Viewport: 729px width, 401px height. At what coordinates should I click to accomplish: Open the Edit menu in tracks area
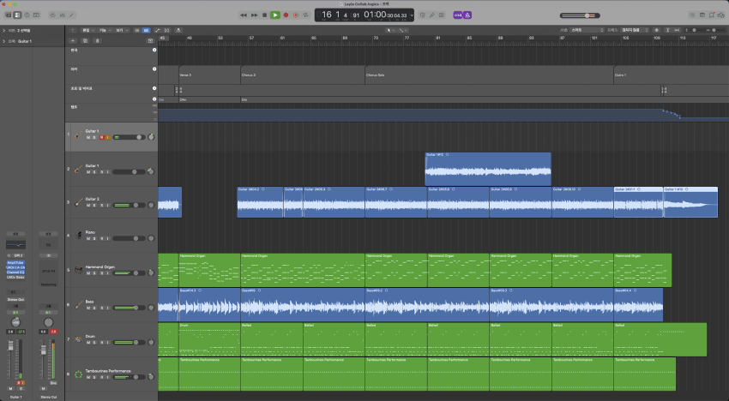87,30
